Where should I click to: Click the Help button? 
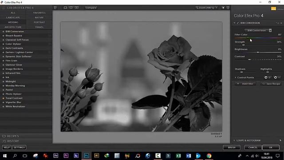(7, 148)
